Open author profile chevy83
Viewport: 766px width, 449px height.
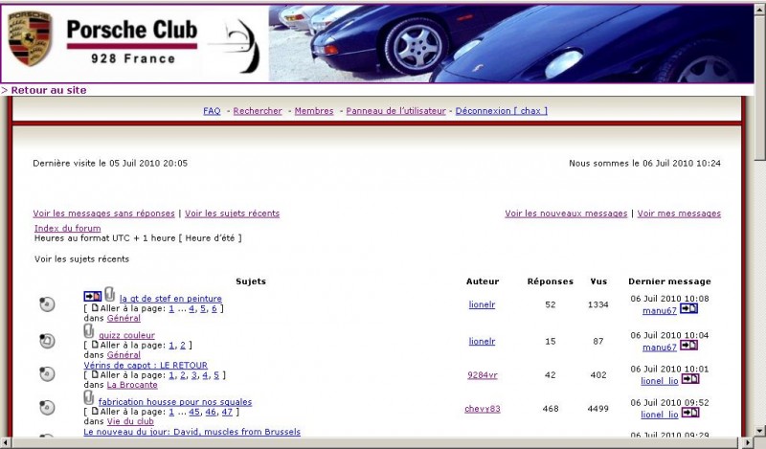[x=483, y=409]
